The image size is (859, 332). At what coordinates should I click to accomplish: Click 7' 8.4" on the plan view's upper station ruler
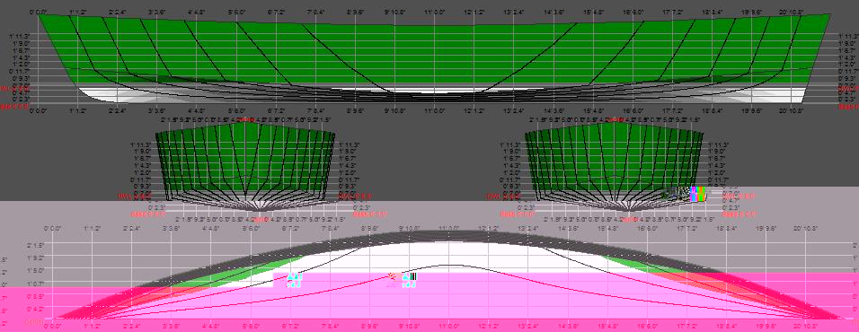click(331, 228)
